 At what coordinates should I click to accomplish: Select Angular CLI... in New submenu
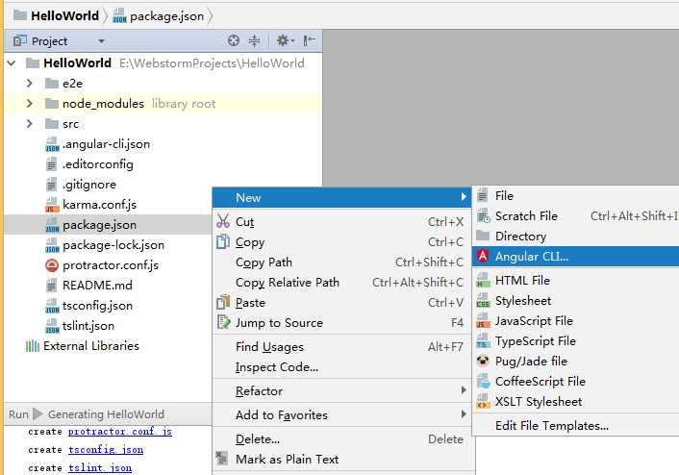coord(576,257)
